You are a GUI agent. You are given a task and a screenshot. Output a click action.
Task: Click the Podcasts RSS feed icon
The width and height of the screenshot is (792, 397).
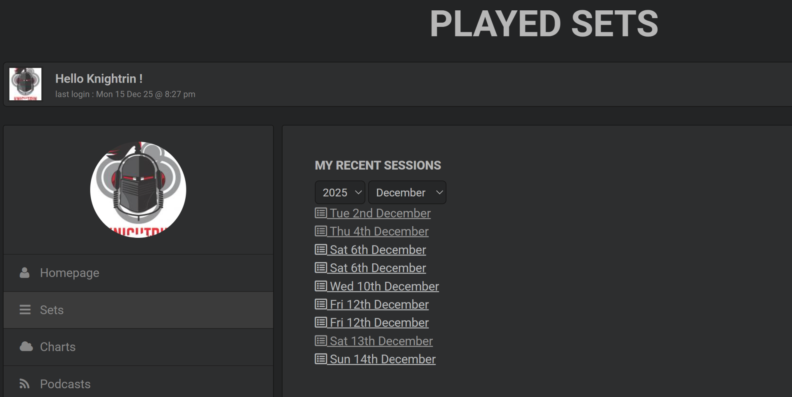point(25,384)
